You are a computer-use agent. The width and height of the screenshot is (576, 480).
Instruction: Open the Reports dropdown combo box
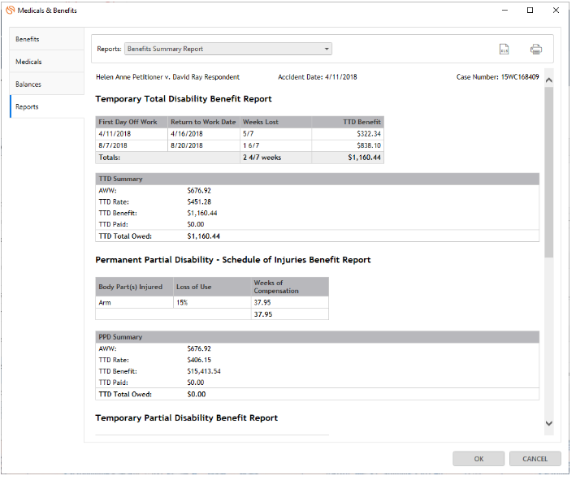(227, 49)
